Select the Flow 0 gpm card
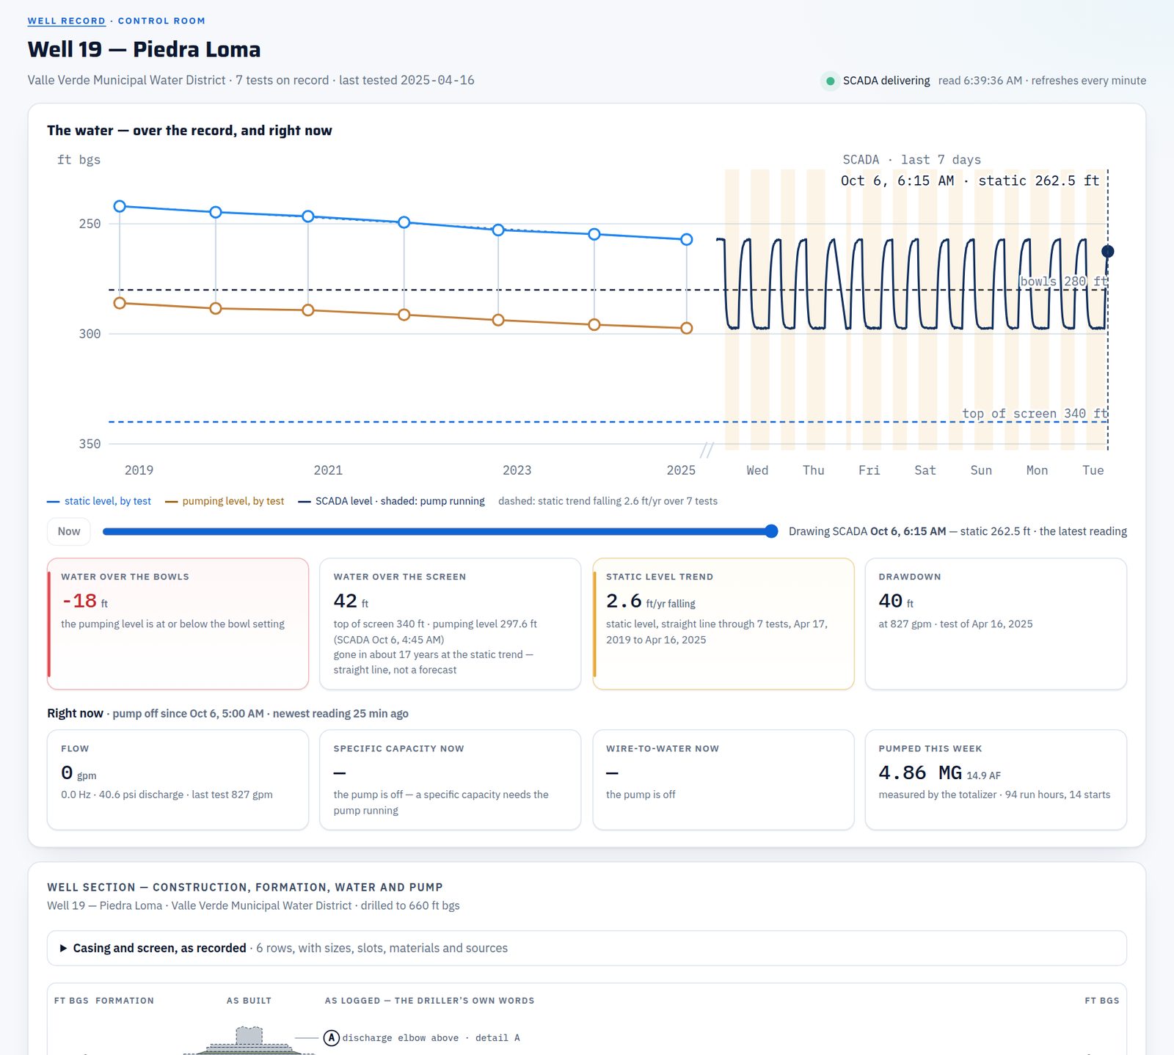 [178, 780]
